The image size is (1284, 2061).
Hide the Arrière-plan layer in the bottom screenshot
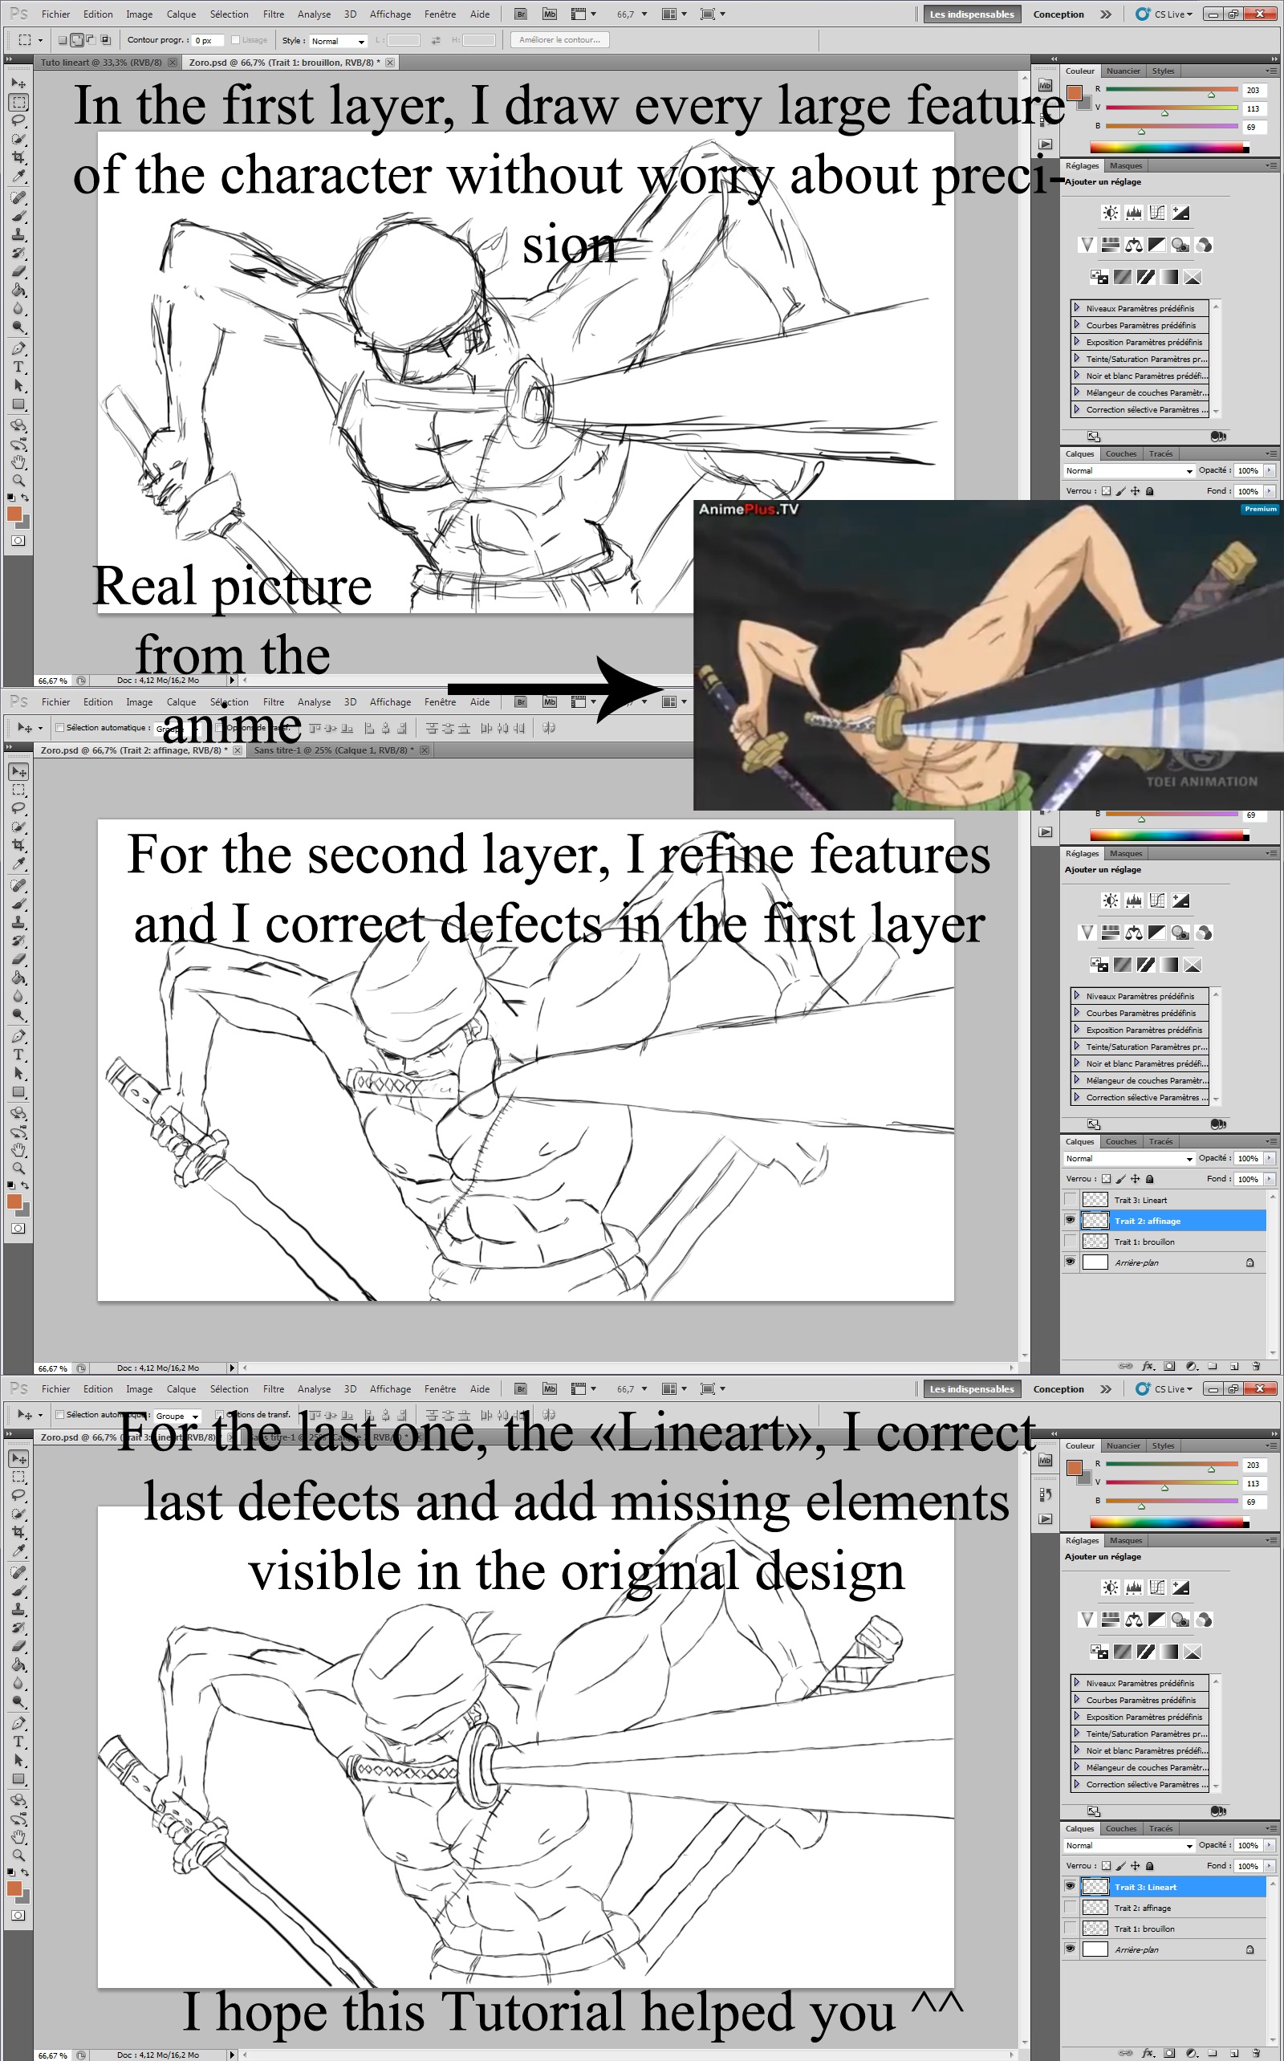[x=1070, y=1949]
